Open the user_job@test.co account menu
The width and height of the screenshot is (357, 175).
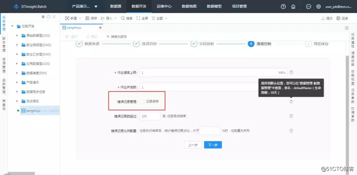(x=338, y=7)
